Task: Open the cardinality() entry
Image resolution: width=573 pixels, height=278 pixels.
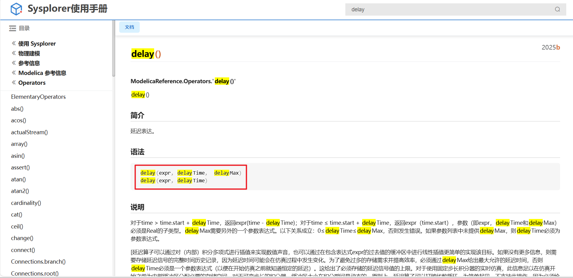Action: [26, 203]
